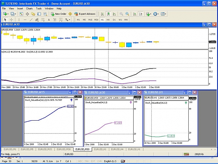218x164 pixels.
Task: Expand the Profiles dropdown arrow
Action: (15, 14)
